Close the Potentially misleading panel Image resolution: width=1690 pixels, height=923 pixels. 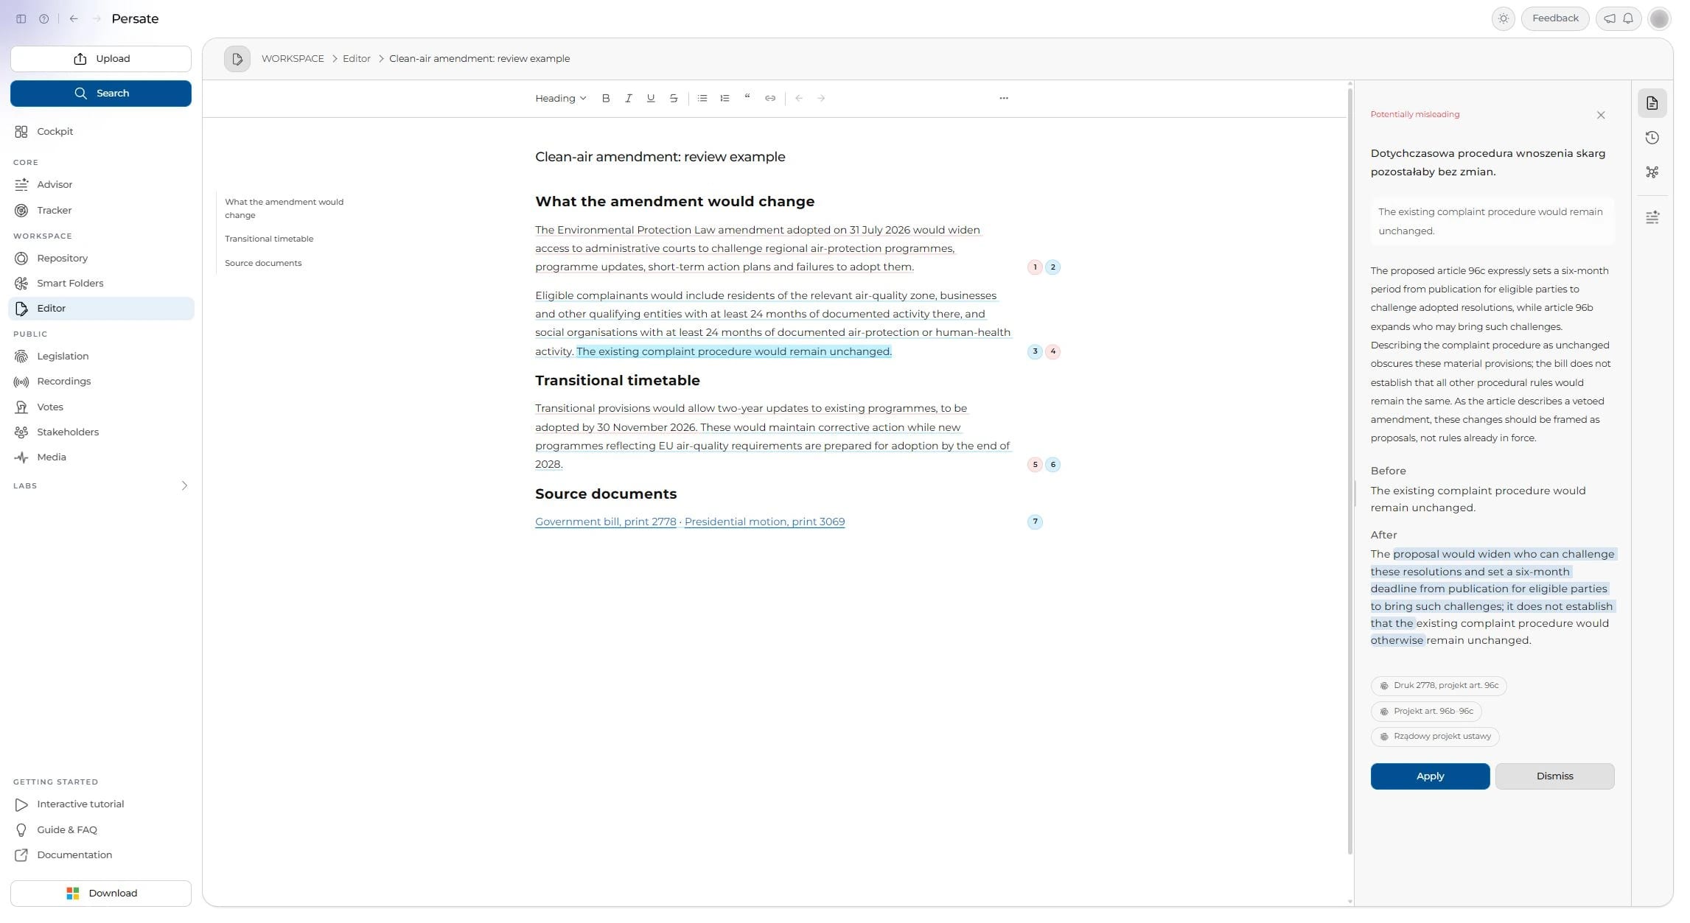coord(1601,115)
